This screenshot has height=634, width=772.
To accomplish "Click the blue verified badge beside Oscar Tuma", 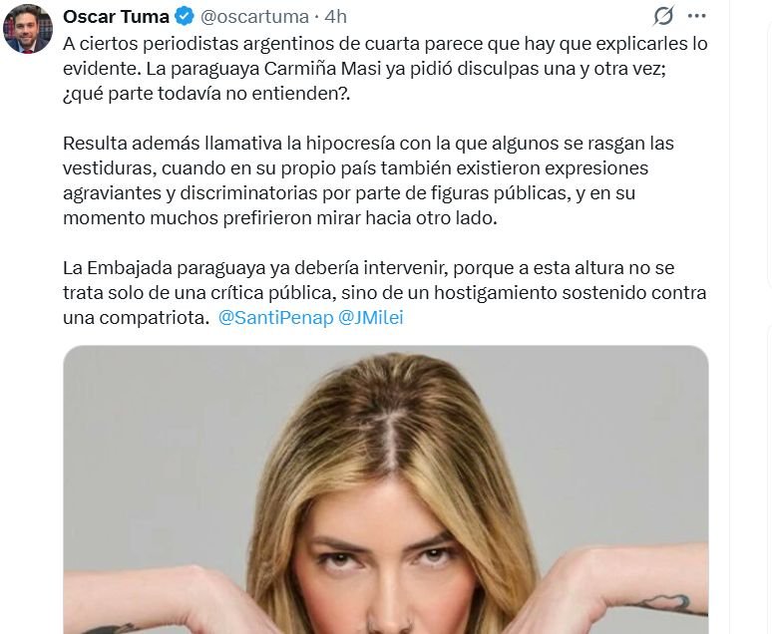I will [185, 17].
